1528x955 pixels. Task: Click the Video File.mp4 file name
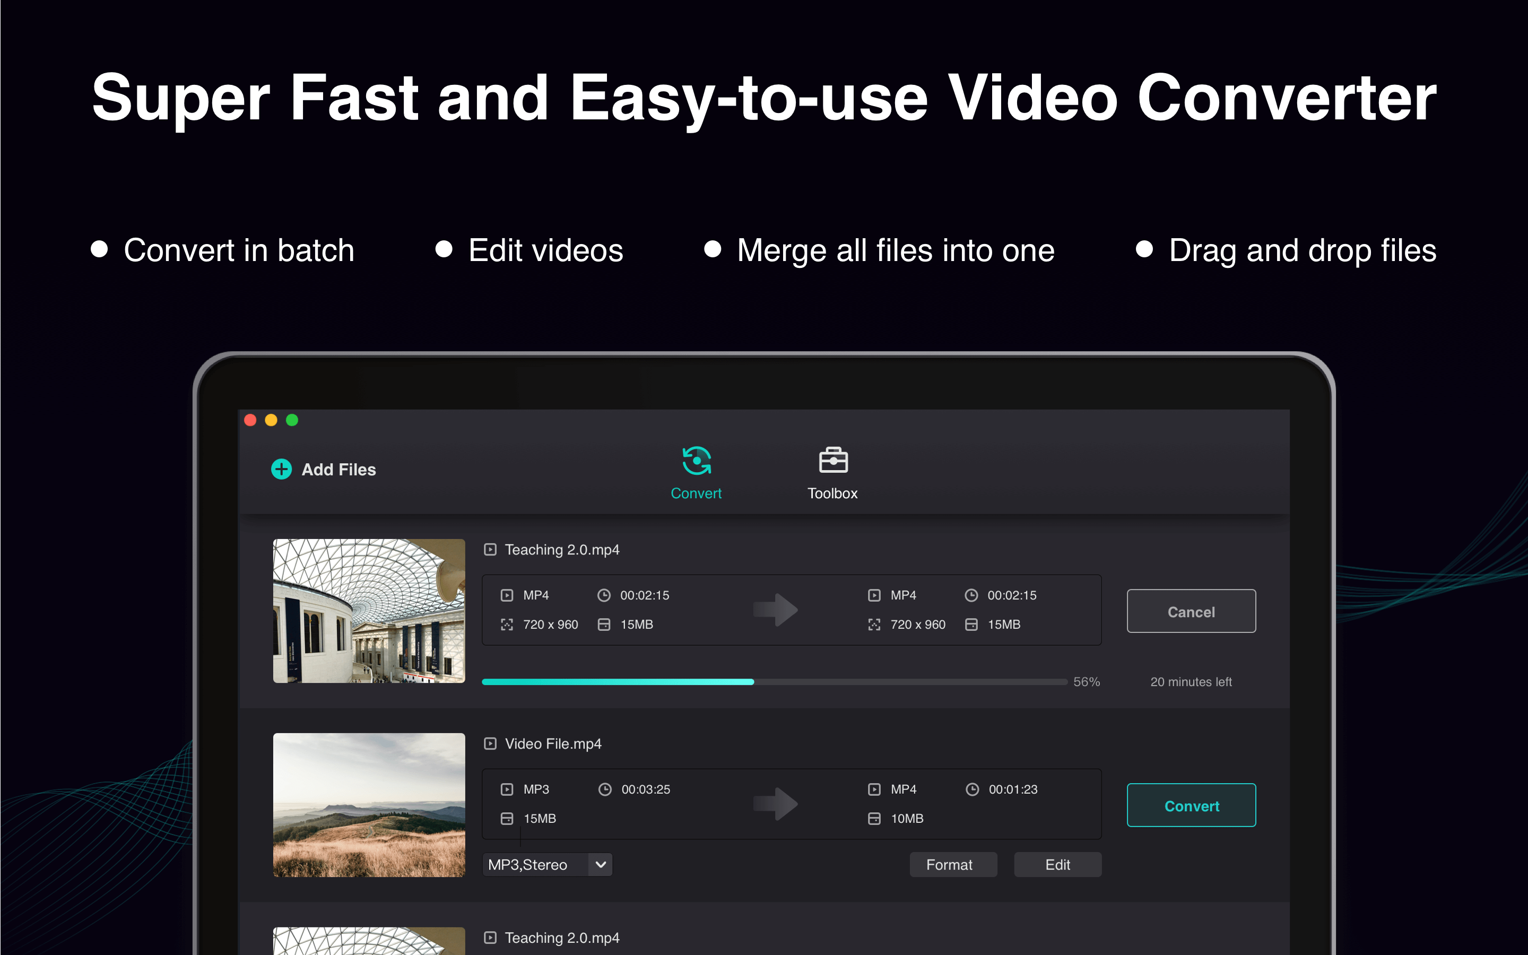553,744
